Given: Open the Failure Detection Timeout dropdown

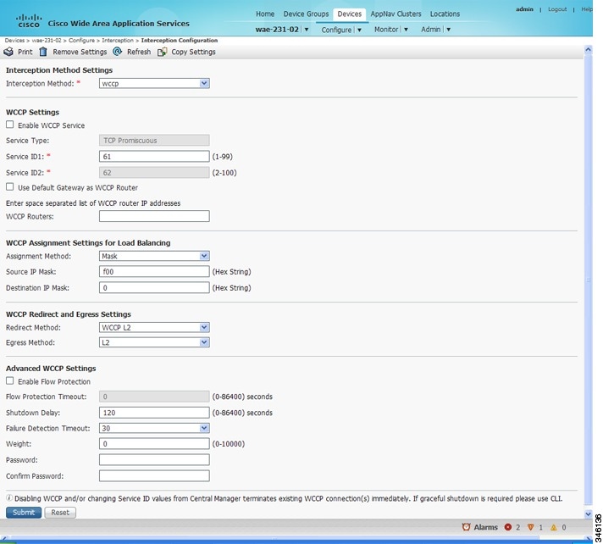Looking at the screenshot, I should pos(154,428).
